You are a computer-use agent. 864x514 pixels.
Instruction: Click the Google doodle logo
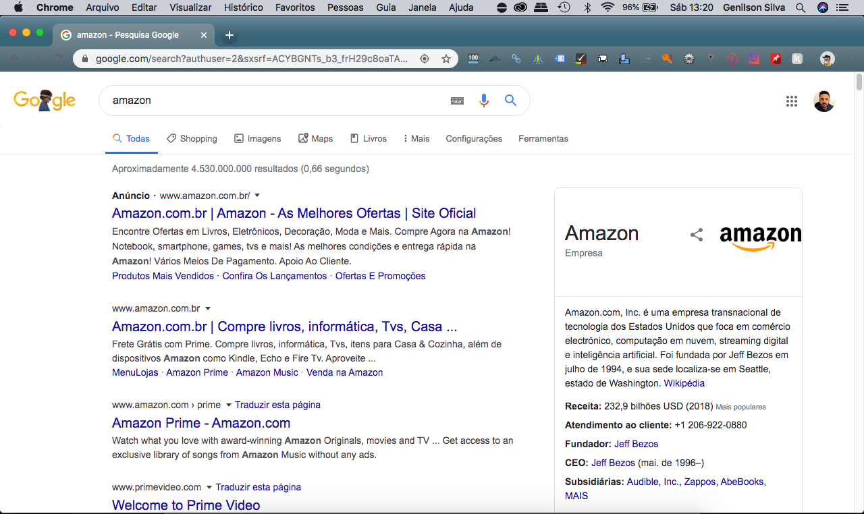point(45,101)
